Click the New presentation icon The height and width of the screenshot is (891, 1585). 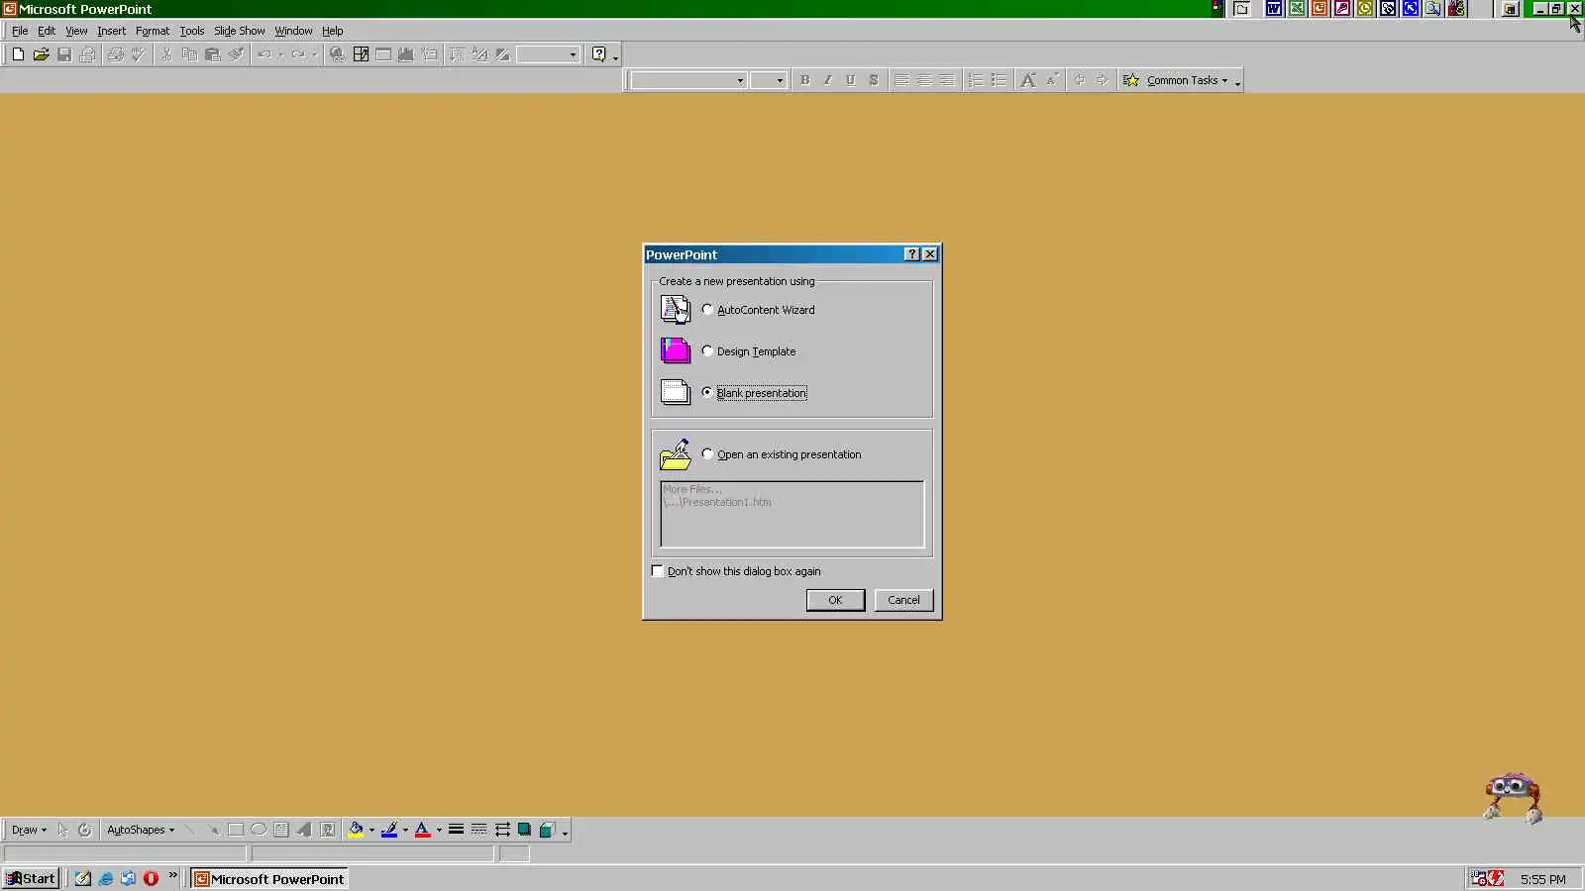(18, 54)
